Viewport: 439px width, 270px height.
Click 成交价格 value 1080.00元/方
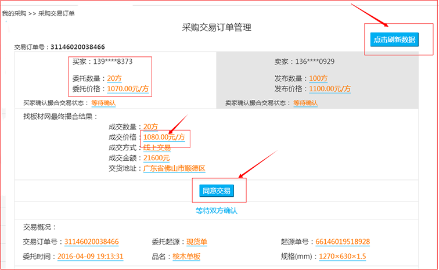pyautogui.click(x=164, y=137)
